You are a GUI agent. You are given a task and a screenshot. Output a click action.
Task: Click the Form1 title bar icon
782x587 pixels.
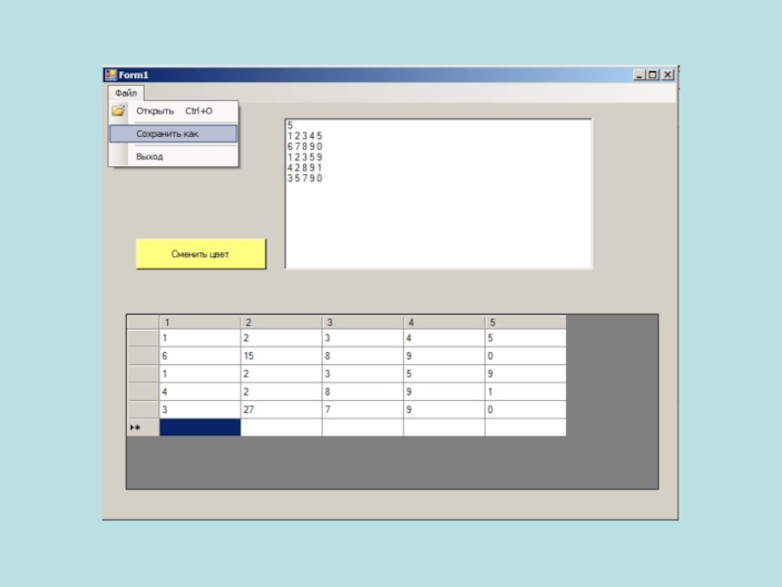point(110,75)
